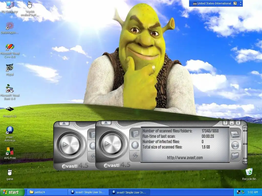Click 'Total size of scanned files:' label

tap(162, 147)
